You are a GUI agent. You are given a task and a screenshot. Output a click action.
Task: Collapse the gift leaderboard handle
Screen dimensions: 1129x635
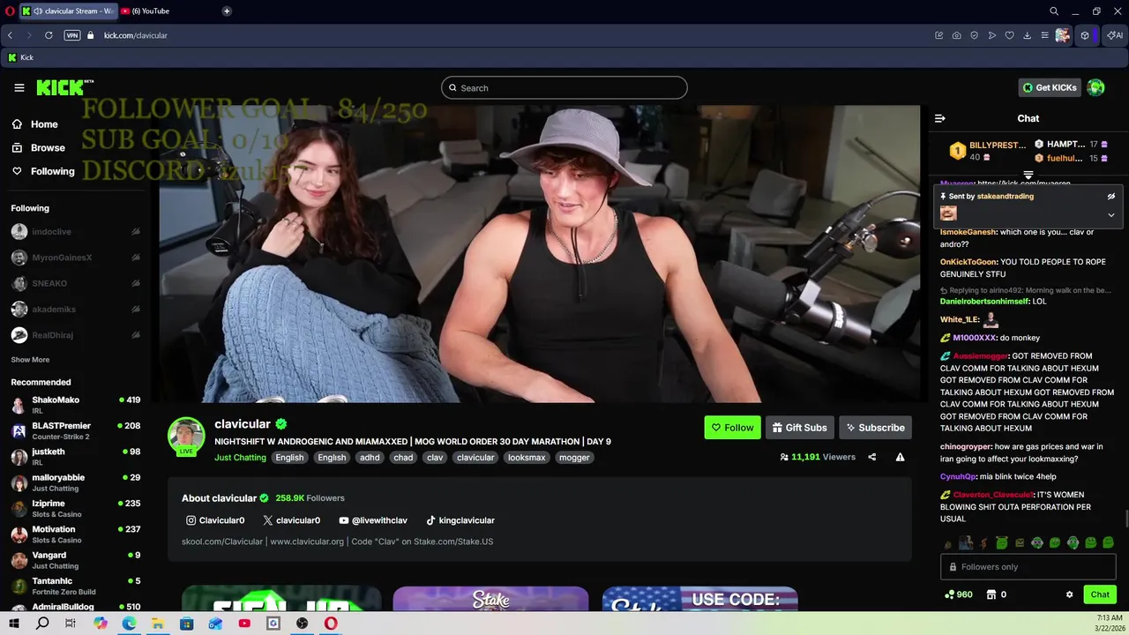(1028, 175)
